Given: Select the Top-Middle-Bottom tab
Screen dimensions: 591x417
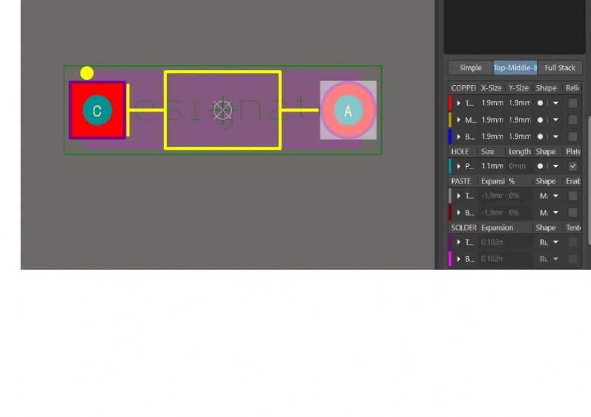Looking at the screenshot, I should click(515, 68).
